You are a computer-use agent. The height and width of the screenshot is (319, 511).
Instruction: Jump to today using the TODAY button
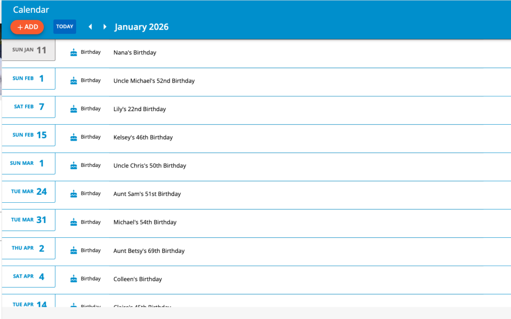point(64,26)
